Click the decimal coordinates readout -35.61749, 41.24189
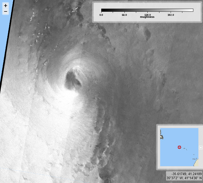 (x=187, y=174)
